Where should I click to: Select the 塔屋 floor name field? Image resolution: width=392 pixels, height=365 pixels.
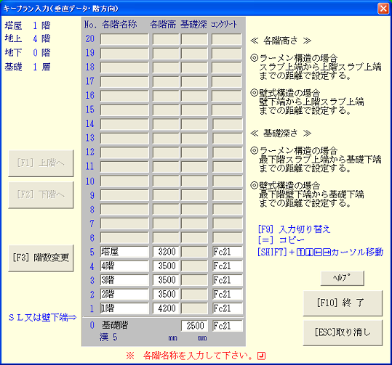click(x=124, y=252)
